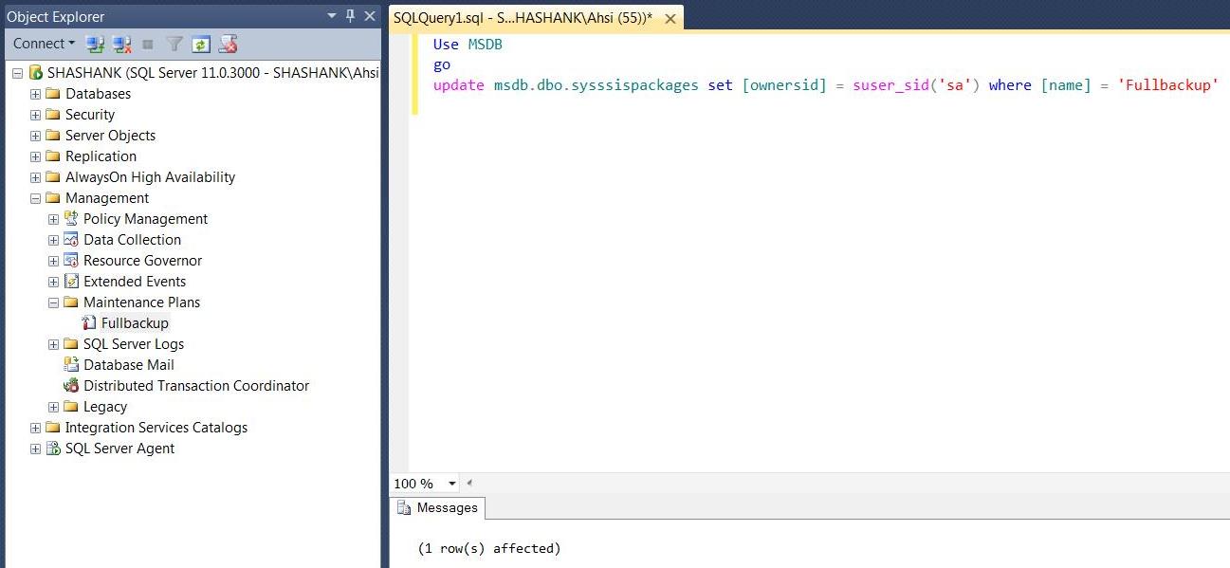
Task: Click the Databases folder icon
Action: [53, 94]
